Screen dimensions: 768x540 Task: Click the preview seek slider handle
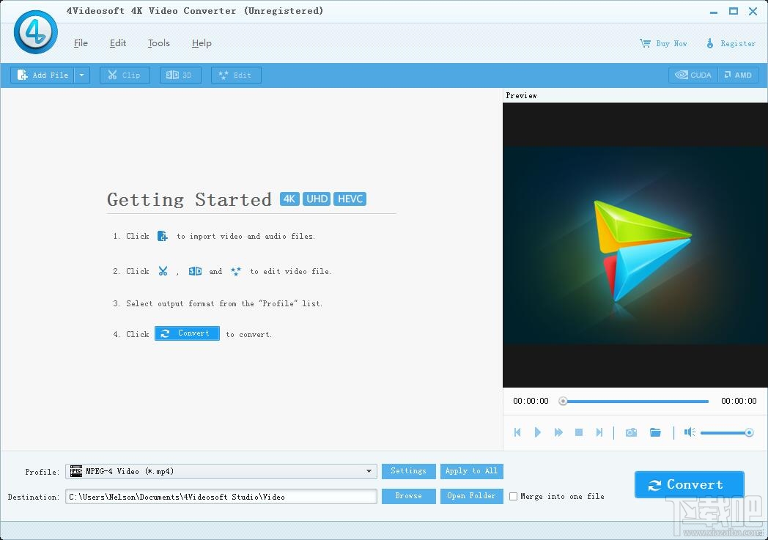(564, 401)
